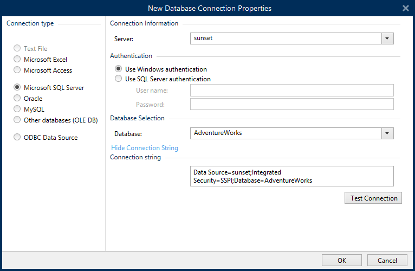Click the Password input field
This screenshot has width=415, height=271.
(291, 104)
